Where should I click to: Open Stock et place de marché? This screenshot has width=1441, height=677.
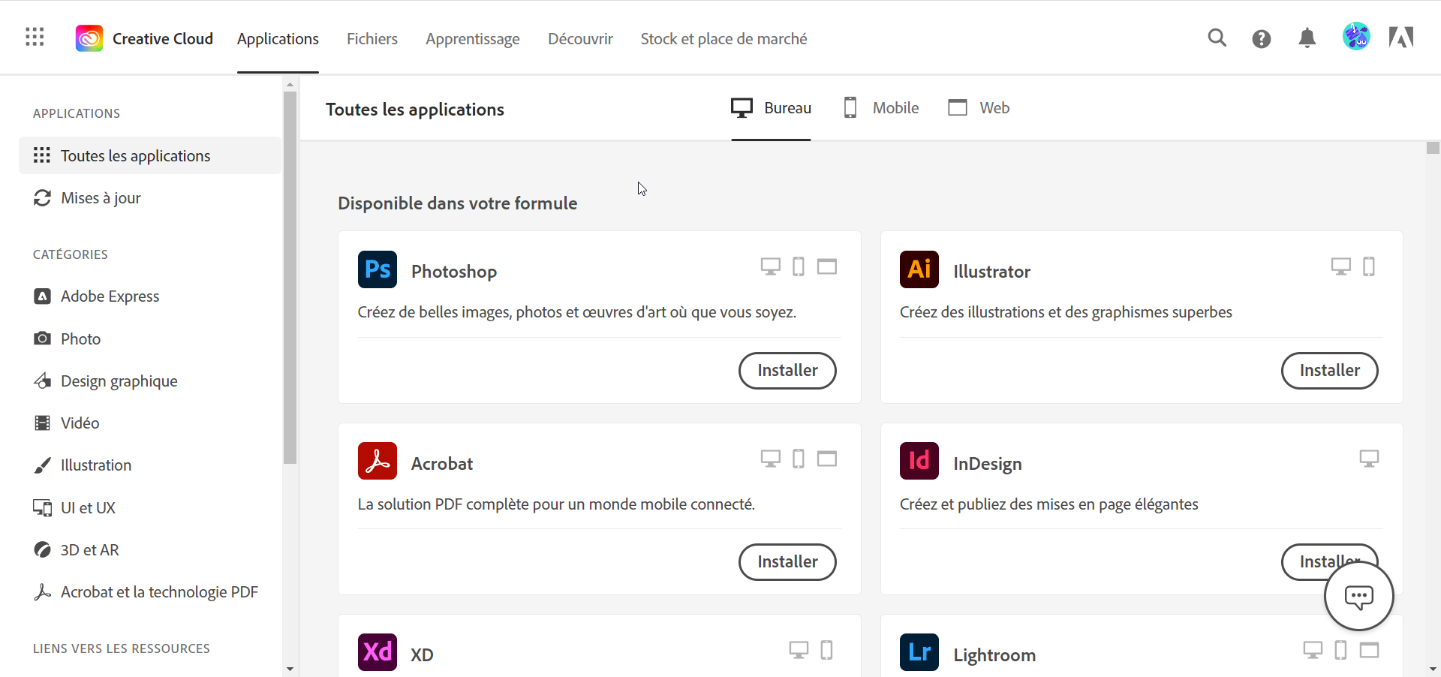[724, 39]
